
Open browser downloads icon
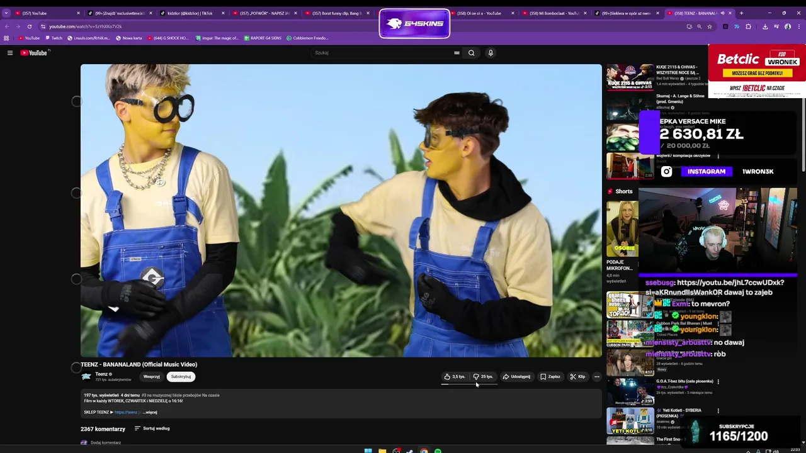765,26
